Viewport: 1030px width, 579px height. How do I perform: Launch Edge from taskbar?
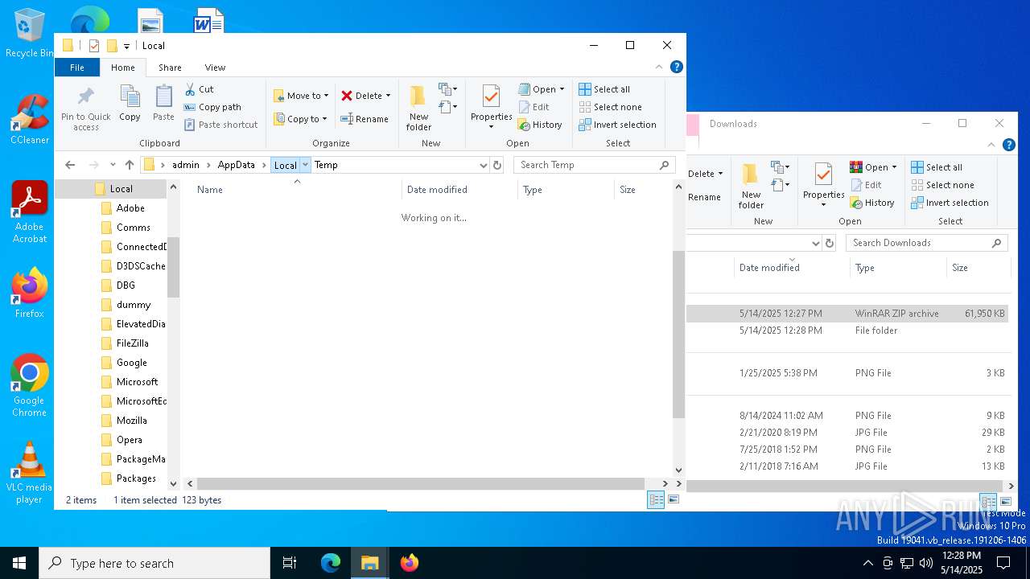tap(331, 563)
